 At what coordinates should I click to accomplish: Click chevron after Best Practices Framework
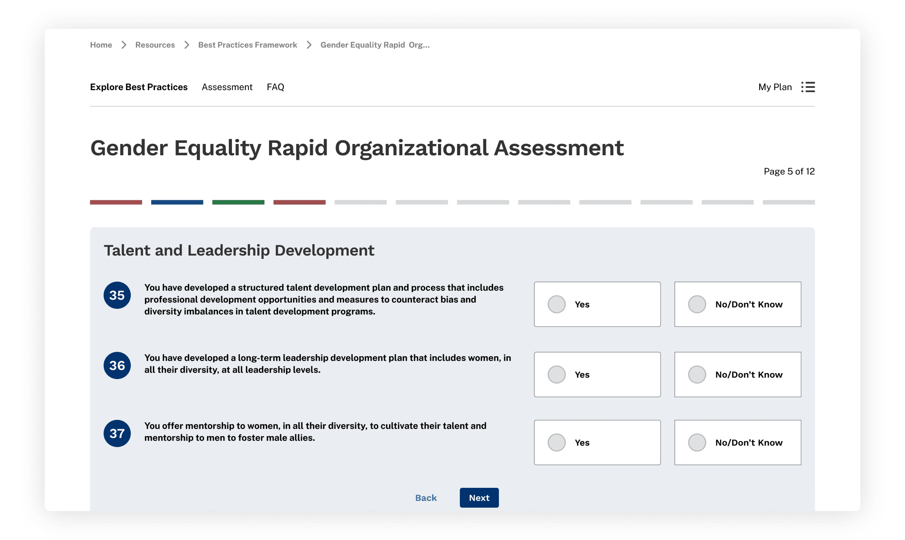309,45
